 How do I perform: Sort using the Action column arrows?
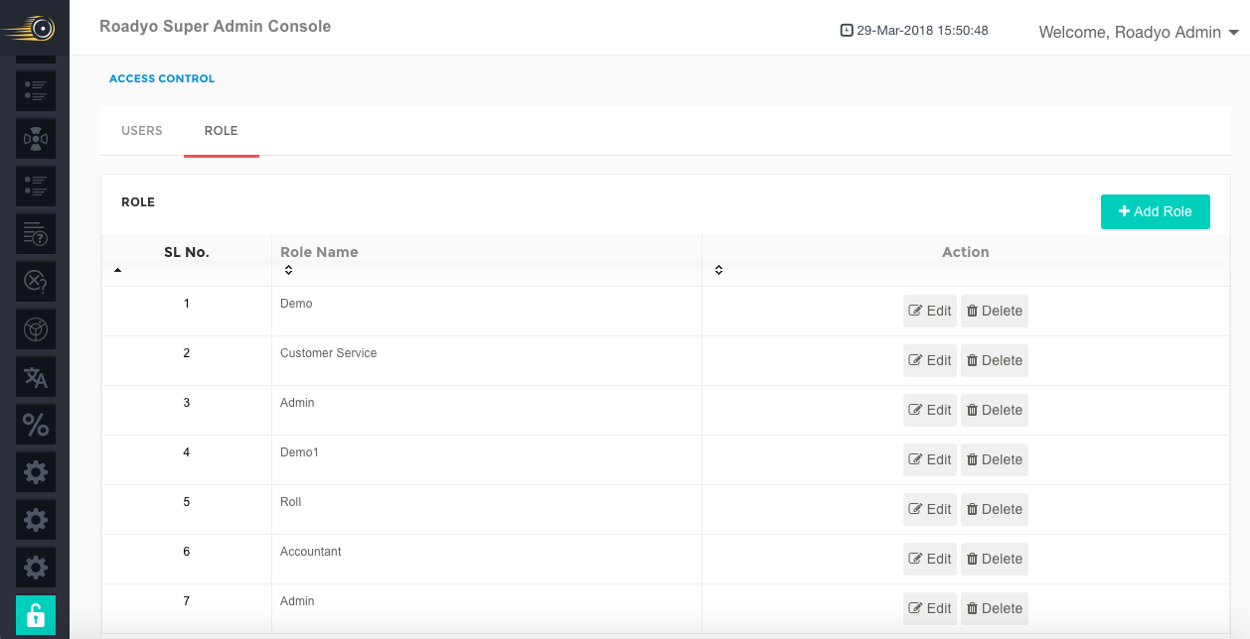[718, 270]
